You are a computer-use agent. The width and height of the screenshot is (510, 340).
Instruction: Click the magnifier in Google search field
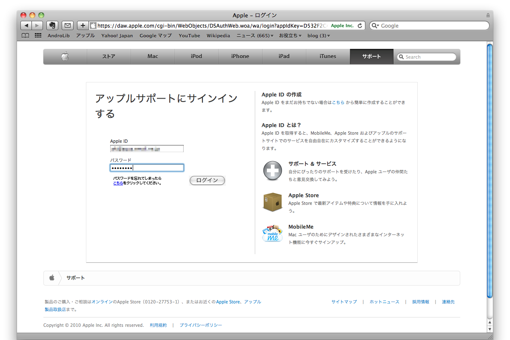click(x=375, y=25)
